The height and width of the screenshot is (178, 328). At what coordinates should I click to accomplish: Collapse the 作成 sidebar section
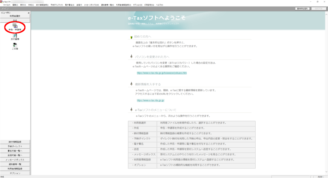(x=15, y=20)
